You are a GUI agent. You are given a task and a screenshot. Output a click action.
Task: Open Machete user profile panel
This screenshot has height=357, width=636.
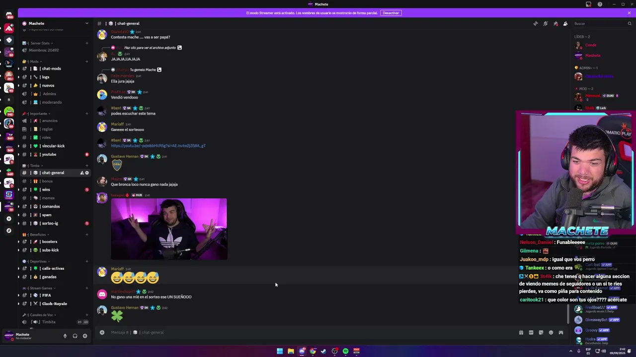click(x=30, y=336)
